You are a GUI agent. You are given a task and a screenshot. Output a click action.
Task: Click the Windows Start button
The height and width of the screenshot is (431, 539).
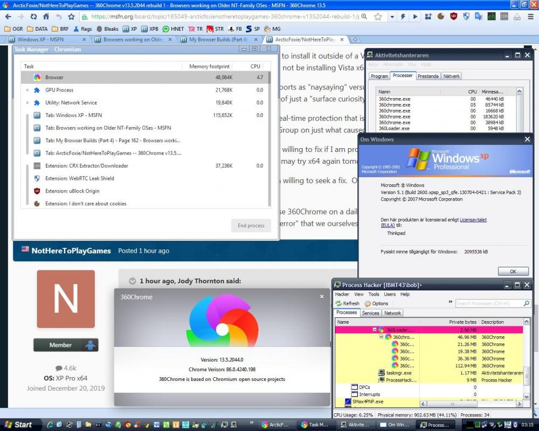click(17, 425)
